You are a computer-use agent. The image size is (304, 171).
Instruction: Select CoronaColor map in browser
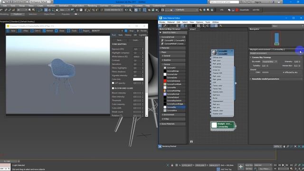pos(174,74)
